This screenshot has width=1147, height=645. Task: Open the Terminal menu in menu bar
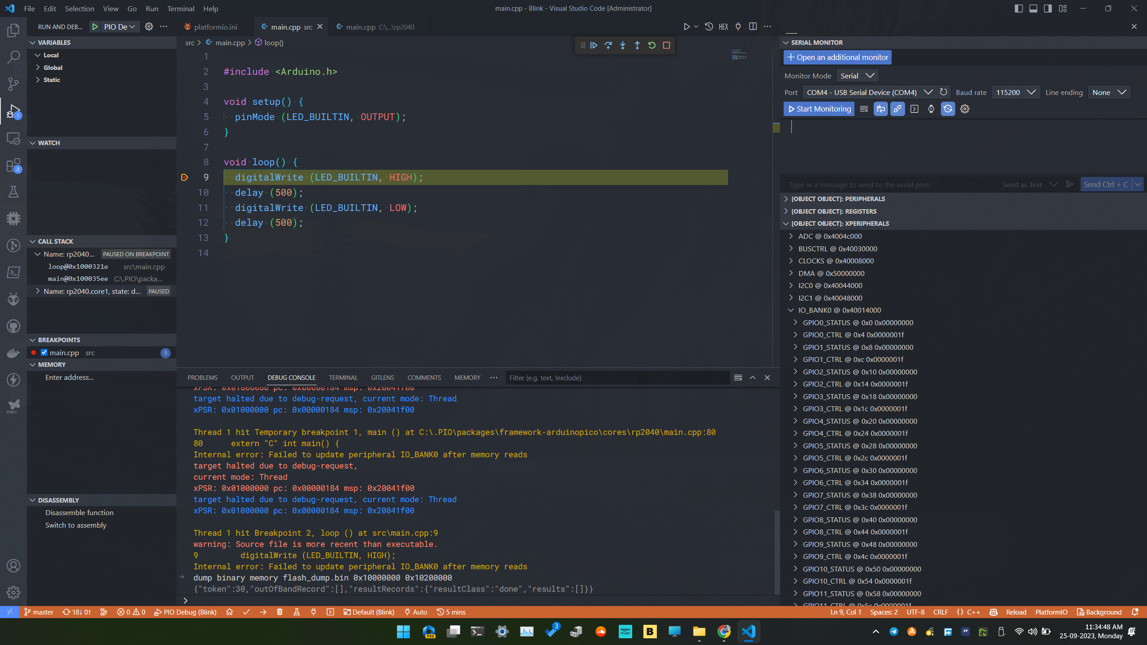coord(181,9)
